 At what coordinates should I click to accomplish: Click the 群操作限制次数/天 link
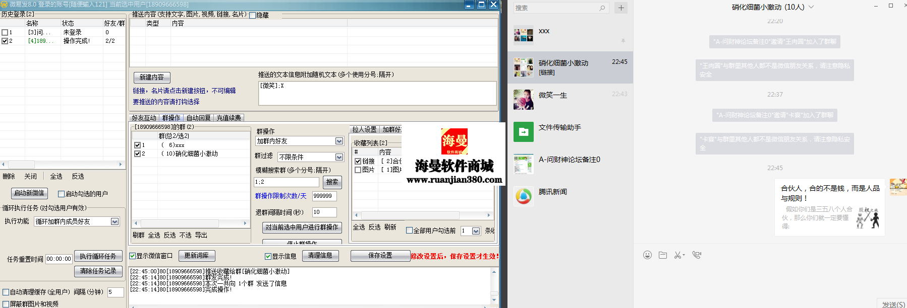tap(280, 196)
